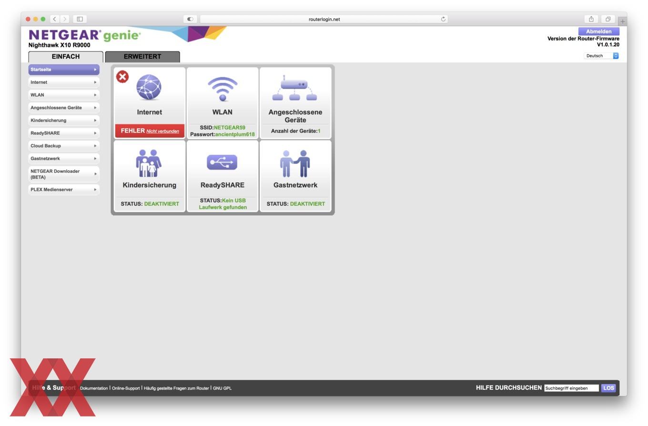Open Cloud Backup sidebar entry
The image size is (648, 426).
coord(64,146)
